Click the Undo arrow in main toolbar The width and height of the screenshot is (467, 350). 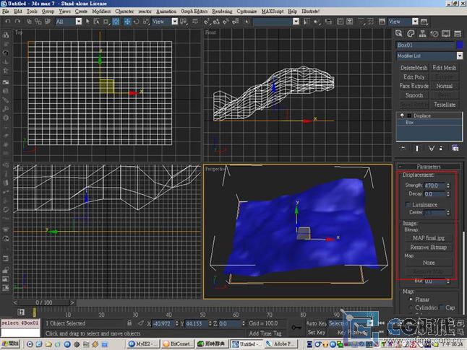(8, 22)
